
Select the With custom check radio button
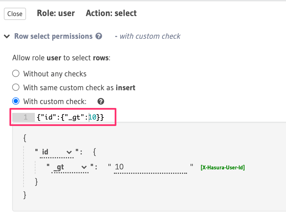(x=16, y=101)
